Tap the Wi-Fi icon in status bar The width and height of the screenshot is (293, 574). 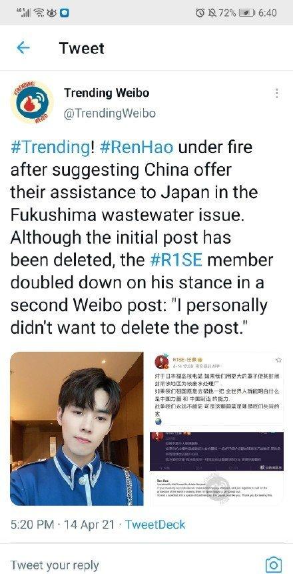pyautogui.click(x=39, y=13)
